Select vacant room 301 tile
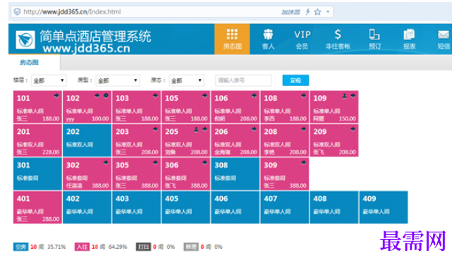Viewport: 459px width, 263px height. click(x=37, y=174)
